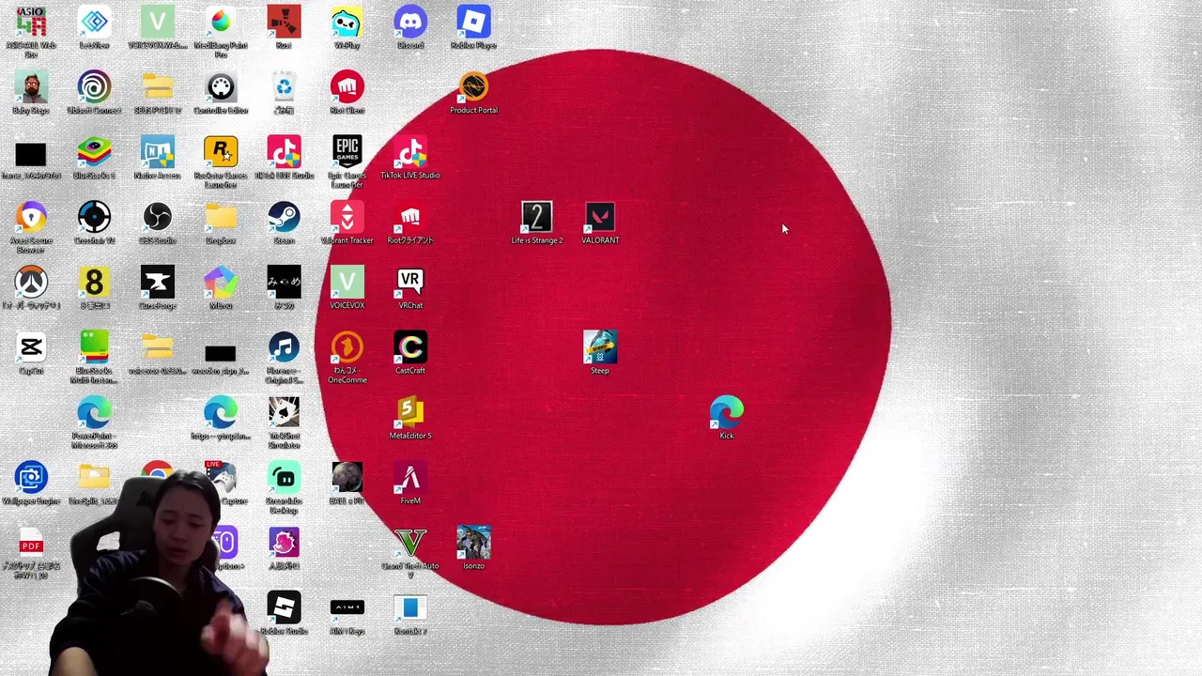The image size is (1202, 676).
Task: Launch Life is Strange 2
Action: pyautogui.click(x=536, y=218)
